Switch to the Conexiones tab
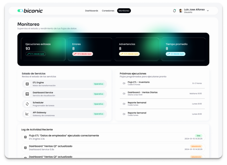The height and width of the screenshot is (165, 227). click(x=108, y=11)
